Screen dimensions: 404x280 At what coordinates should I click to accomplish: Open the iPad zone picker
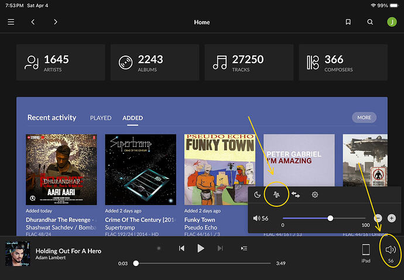point(366,253)
